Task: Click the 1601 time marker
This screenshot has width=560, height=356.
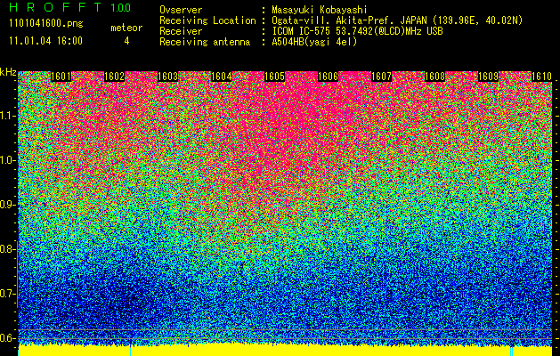Action: 61,77
